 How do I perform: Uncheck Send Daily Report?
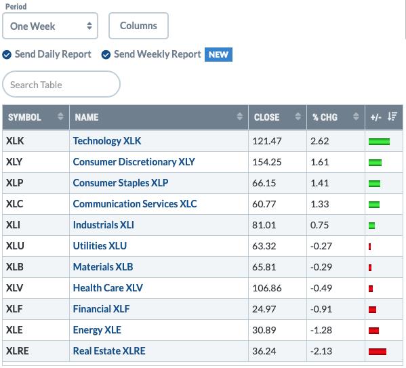point(7,55)
